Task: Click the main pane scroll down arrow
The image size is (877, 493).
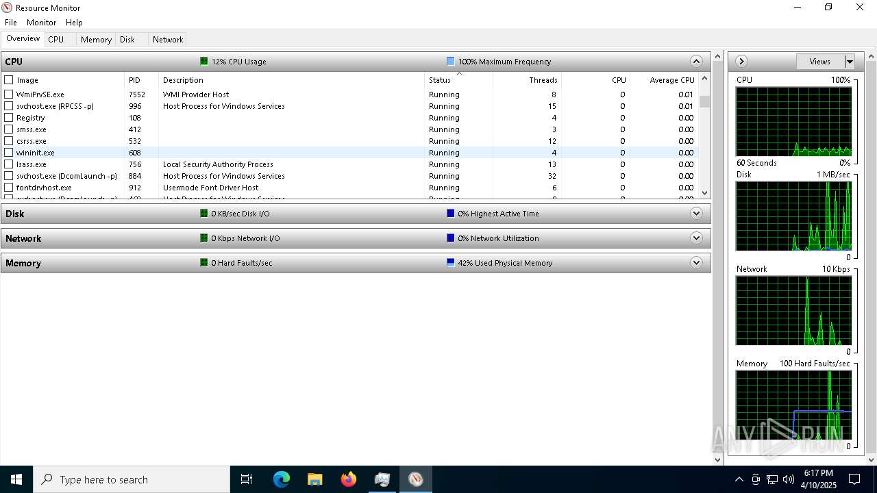Action: tap(718, 459)
